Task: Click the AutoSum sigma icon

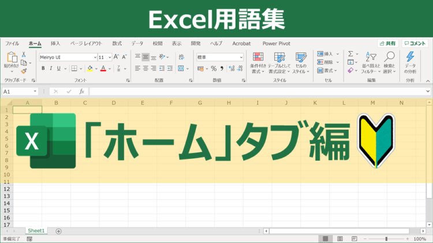Action: tap(350, 54)
